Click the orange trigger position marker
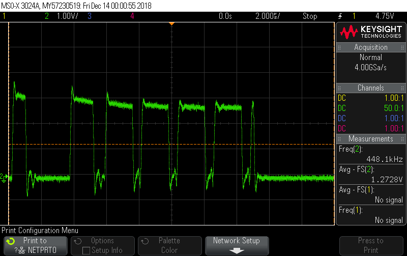Viewport: 407px width, 256px height. (x=171, y=24)
